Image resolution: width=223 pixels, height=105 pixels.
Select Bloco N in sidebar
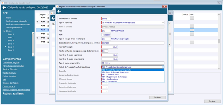point(11,44)
